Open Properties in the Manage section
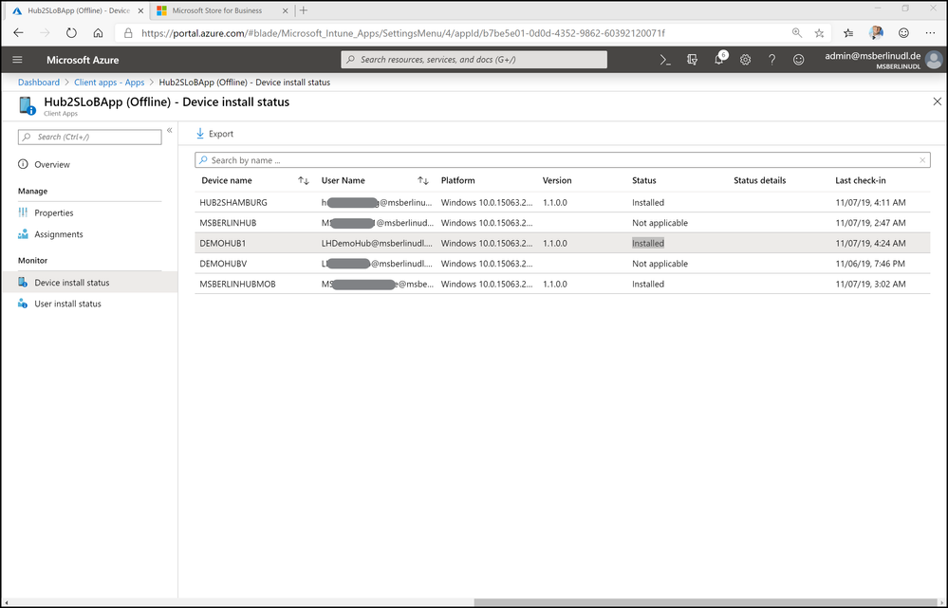 (54, 212)
